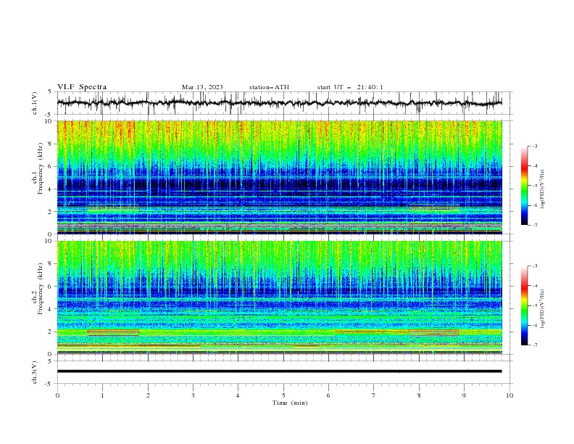Click the ch.1 color scale "log(PSD)(V²/Hz)" label
This screenshot has height=444, width=574.
pos(543,189)
